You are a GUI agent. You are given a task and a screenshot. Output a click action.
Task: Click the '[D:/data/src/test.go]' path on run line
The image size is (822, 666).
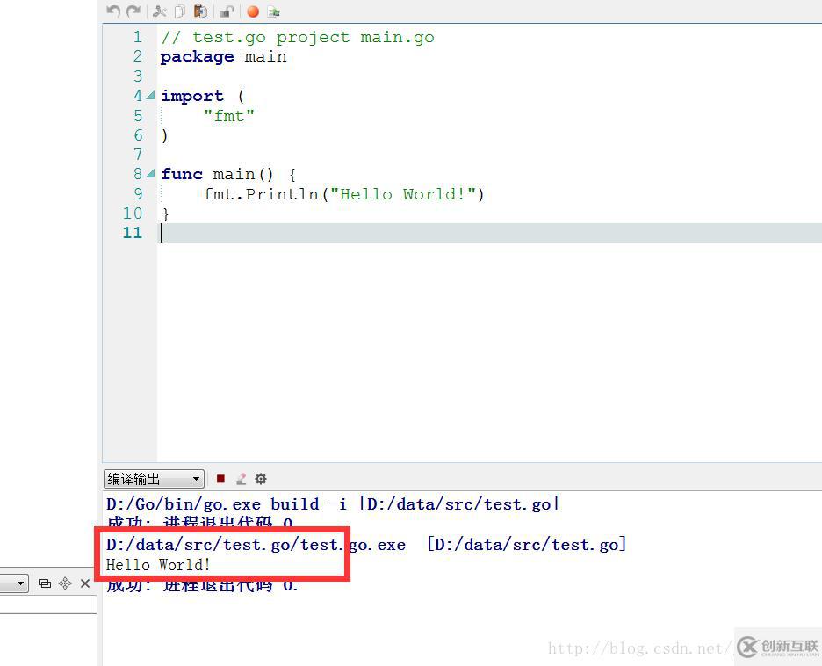pos(526,545)
